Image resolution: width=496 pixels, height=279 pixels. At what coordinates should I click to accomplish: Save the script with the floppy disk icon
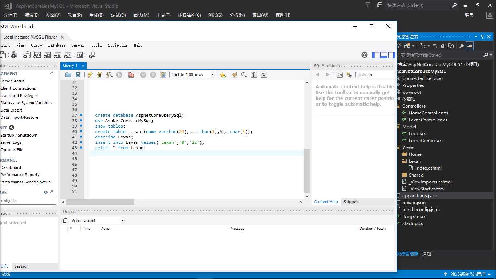(78, 75)
